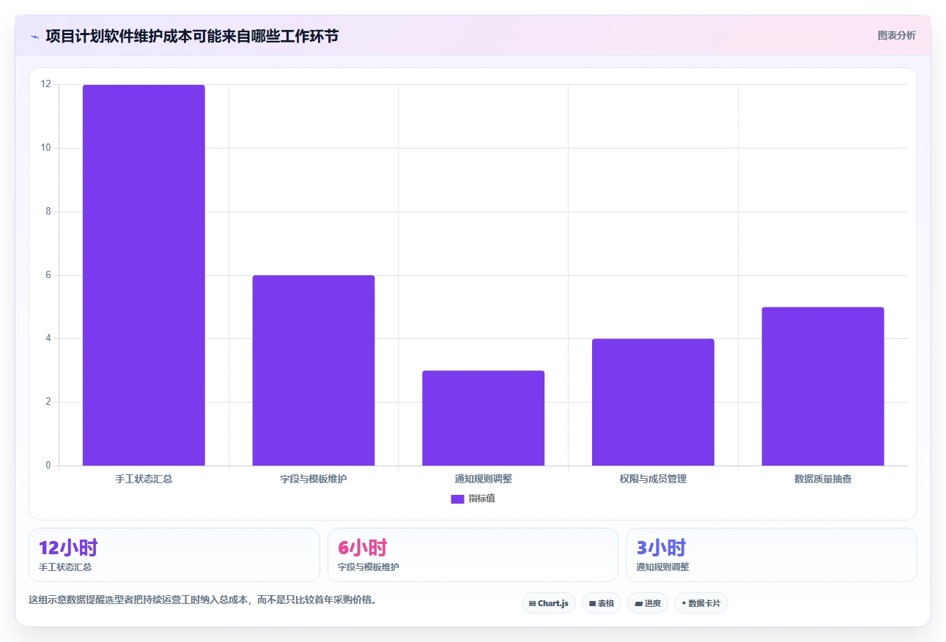The height and width of the screenshot is (642, 946).
Task: Select the 数据卡片 tag chip
Action: point(701,603)
